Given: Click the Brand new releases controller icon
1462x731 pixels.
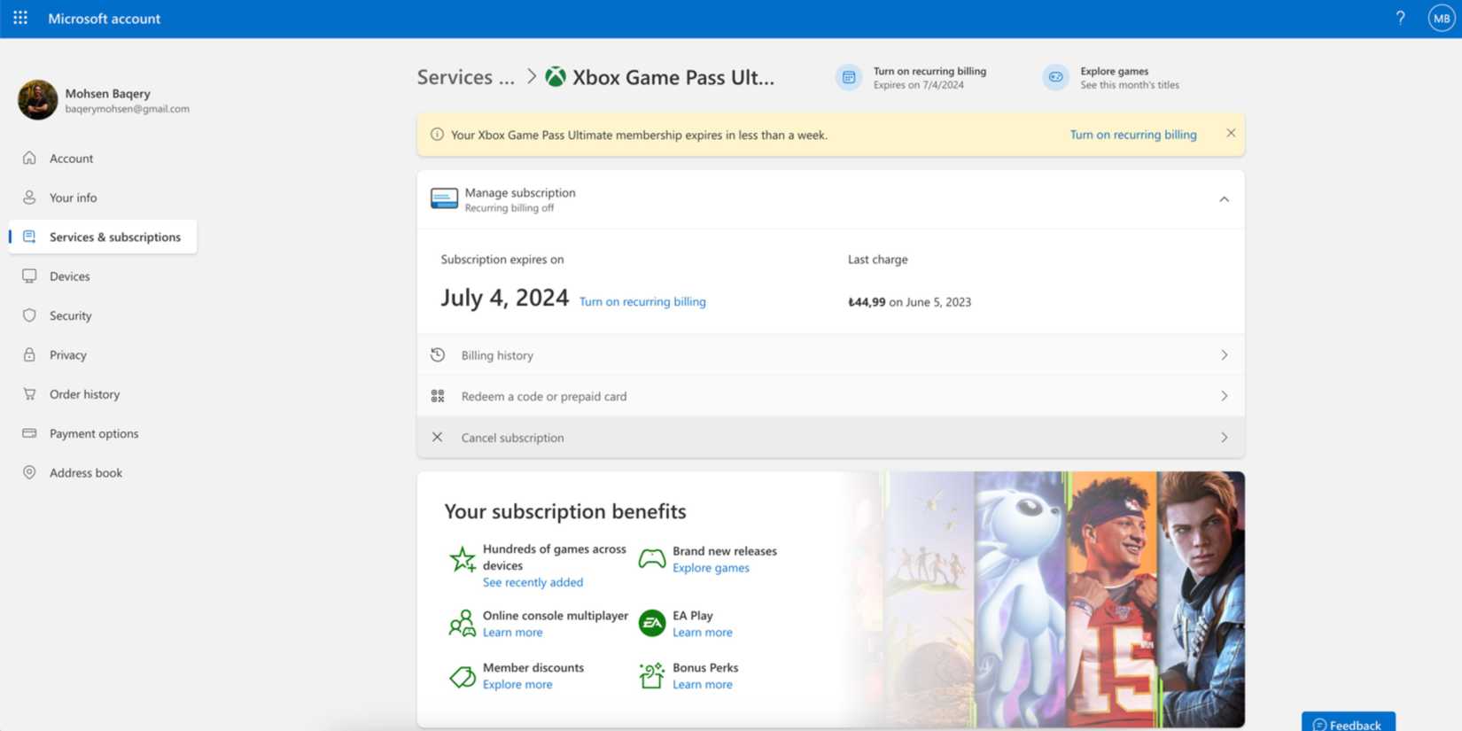Looking at the screenshot, I should pos(652,558).
